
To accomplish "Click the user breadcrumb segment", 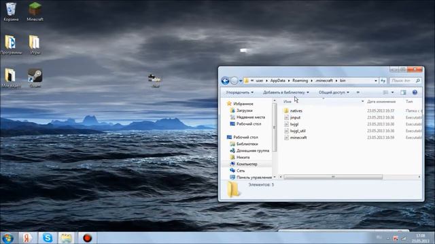I will tap(260, 81).
